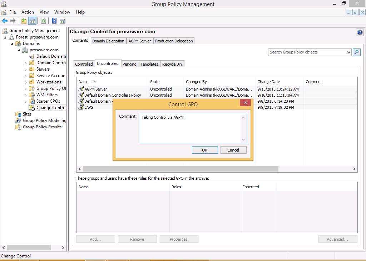The width and height of the screenshot is (366, 261).
Task: Toggle the Show/Hide Action Pane icon
Action: [63, 21]
